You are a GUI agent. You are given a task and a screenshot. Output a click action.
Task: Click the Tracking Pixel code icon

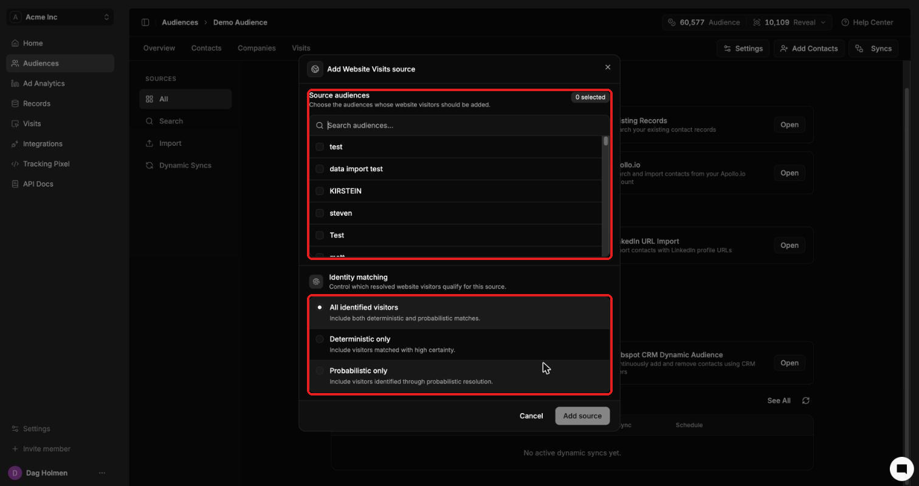[15, 164]
